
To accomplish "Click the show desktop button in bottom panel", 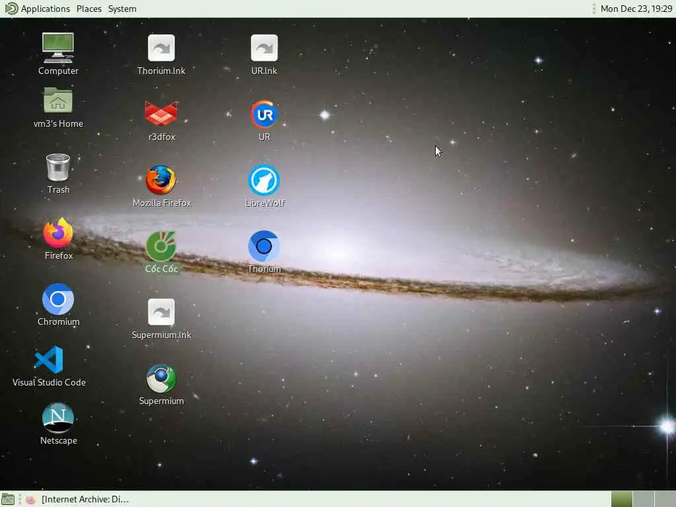I will coord(8,499).
